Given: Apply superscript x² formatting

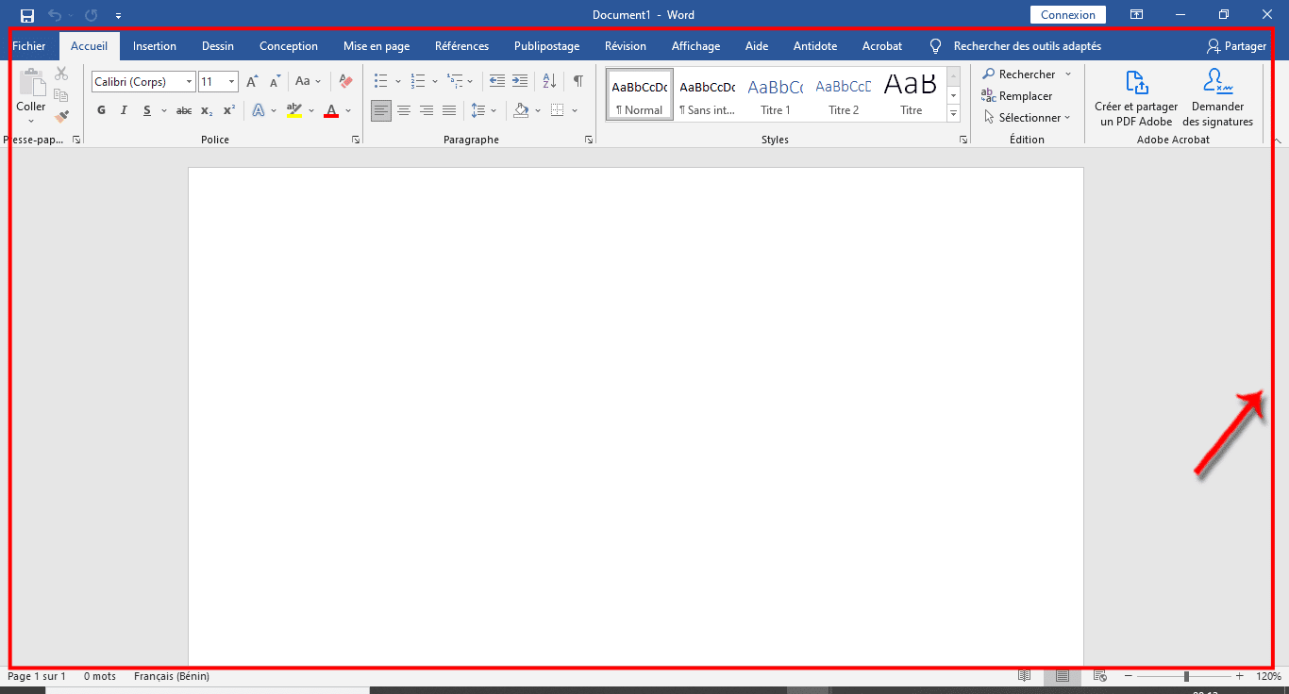Looking at the screenshot, I should tap(229, 110).
